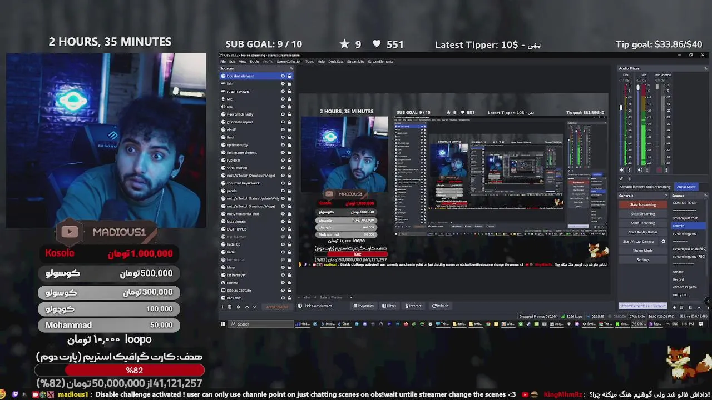Open the Docks menu in OBS

(255, 62)
